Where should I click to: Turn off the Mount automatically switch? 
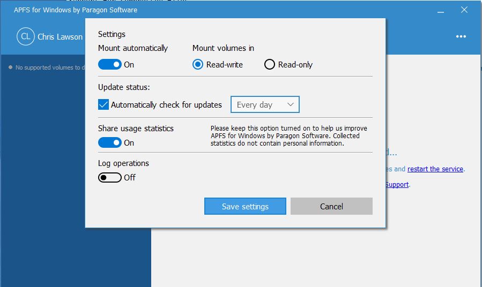(x=110, y=64)
